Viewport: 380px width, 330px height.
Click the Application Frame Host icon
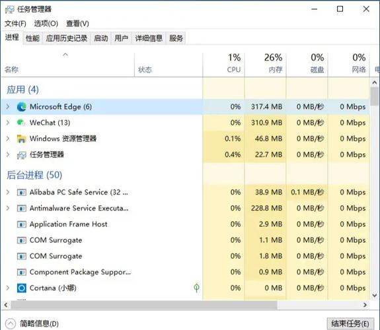coord(22,224)
